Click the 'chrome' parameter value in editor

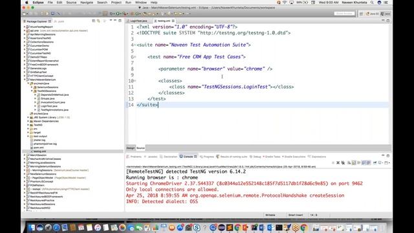(254, 69)
